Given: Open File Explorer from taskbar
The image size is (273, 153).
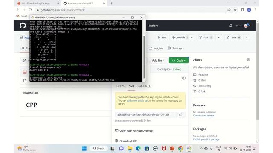Looking at the screenshot, I should click(130, 148).
